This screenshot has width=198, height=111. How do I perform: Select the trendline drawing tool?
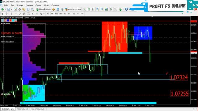(20, 14)
